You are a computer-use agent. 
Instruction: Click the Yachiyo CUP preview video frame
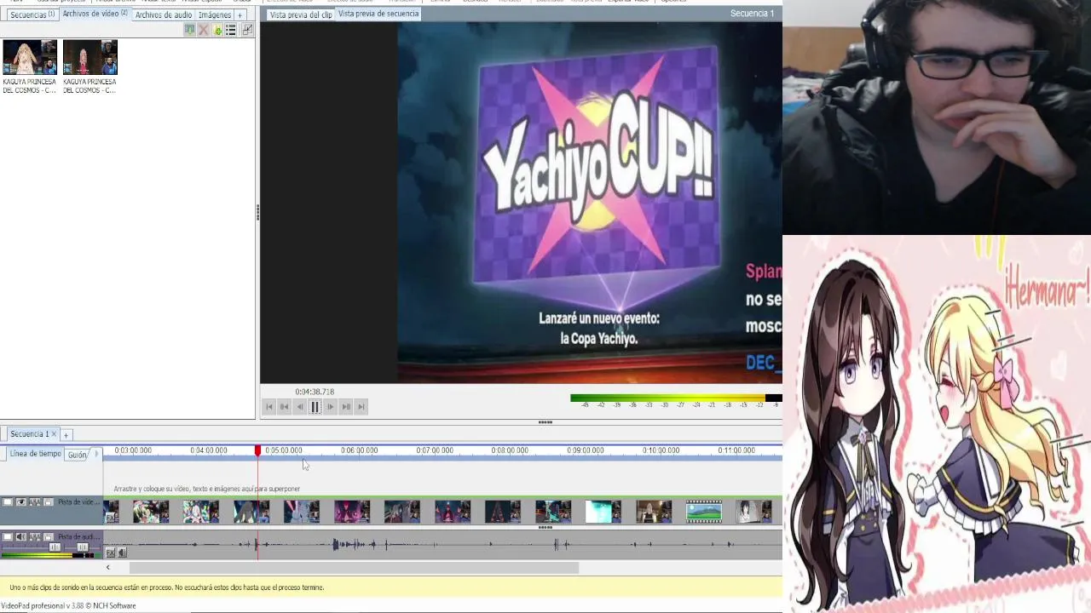pyautogui.click(x=590, y=203)
